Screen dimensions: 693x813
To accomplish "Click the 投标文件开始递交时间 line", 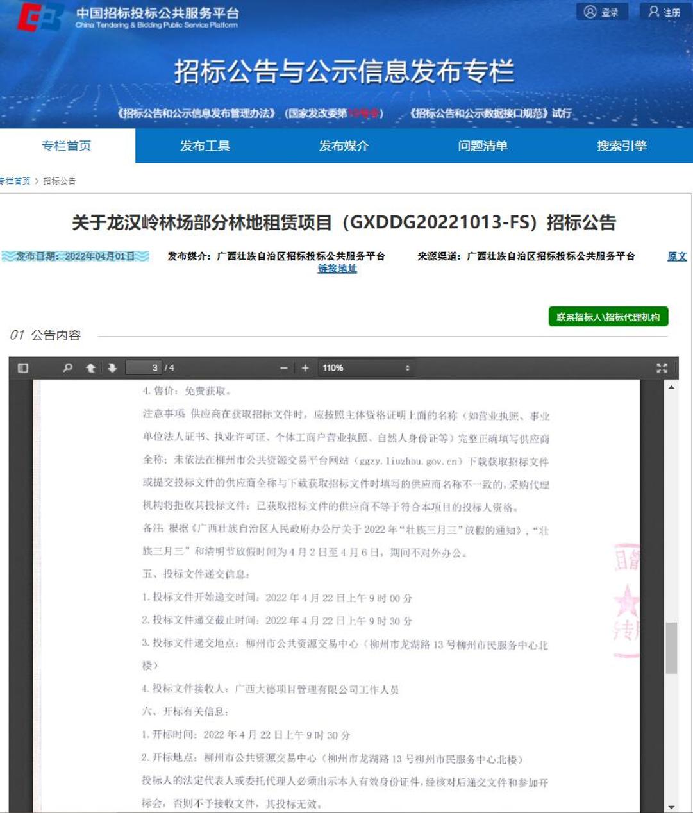I will click(x=277, y=598).
